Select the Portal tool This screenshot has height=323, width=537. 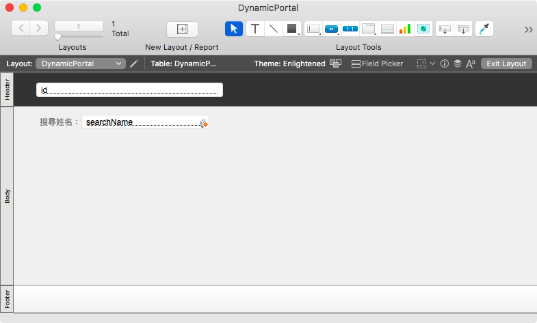[x=387, y=29]
